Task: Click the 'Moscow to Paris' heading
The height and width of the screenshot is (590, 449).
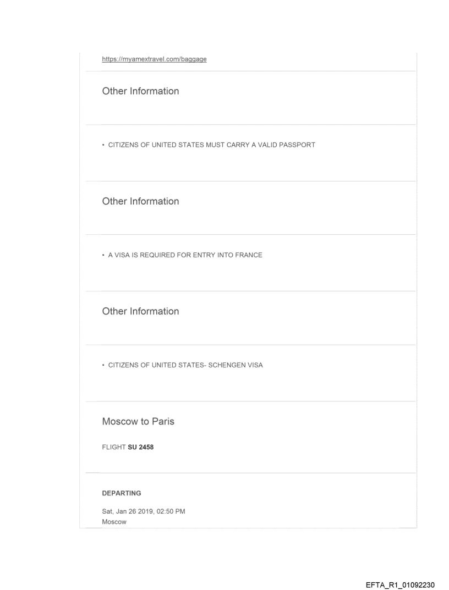Action: 136,422
